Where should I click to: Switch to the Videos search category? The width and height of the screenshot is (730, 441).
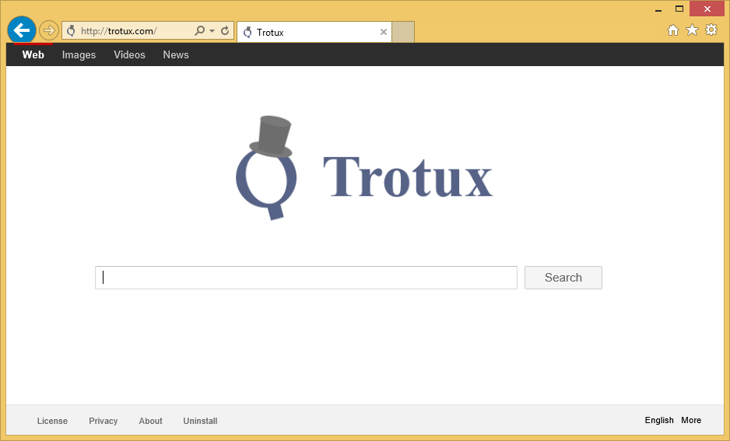point(129,55)
